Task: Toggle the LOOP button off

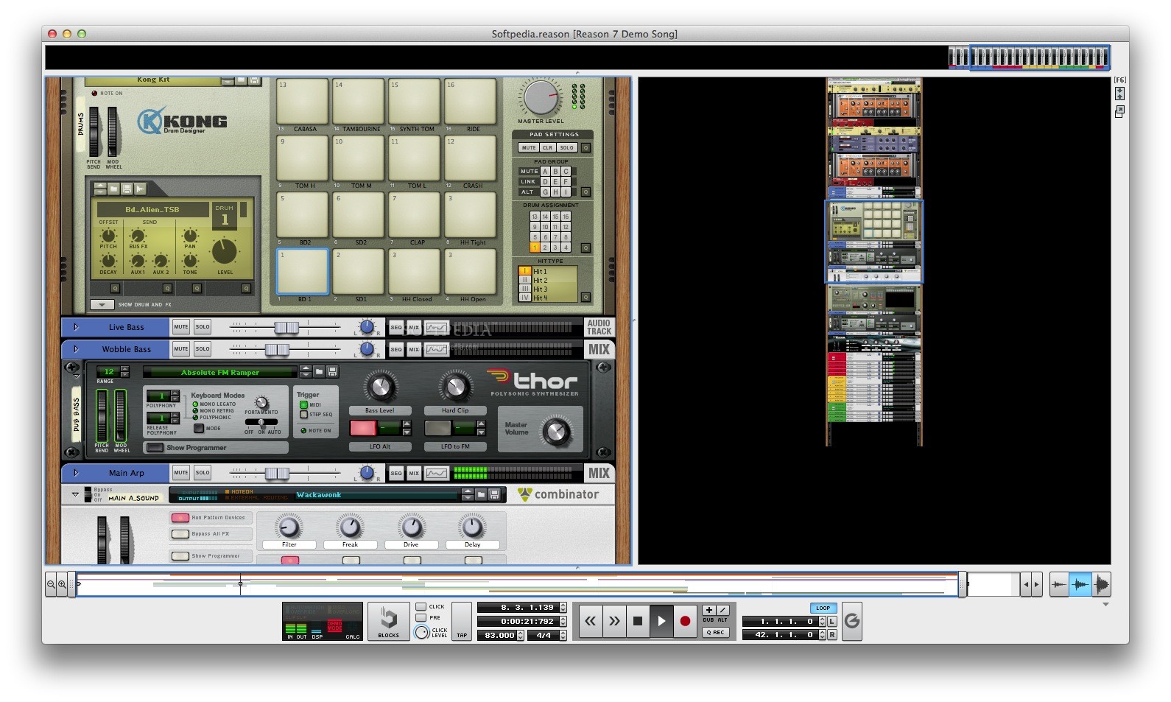Action: pos(823,608)
